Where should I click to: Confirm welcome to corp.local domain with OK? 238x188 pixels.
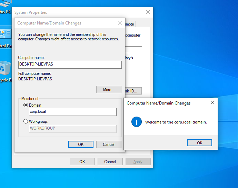pyautogui.click(x=199, y=143)
